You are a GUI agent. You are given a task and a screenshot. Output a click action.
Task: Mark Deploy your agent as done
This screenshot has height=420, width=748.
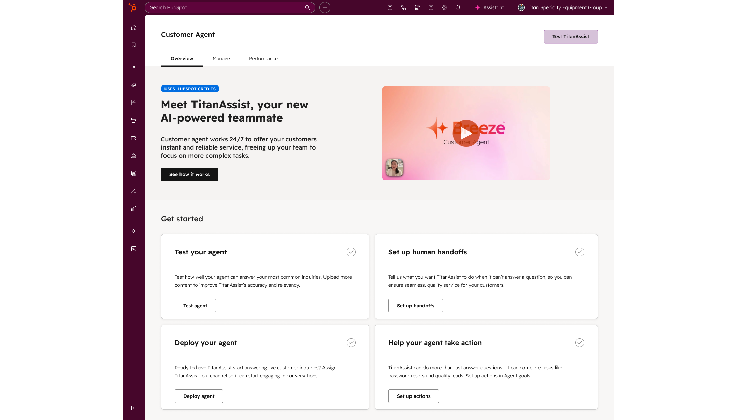click(x=351, y=343)
